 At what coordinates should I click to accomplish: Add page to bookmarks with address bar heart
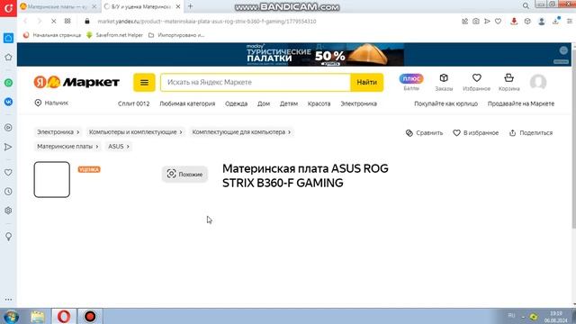[498, 22]
